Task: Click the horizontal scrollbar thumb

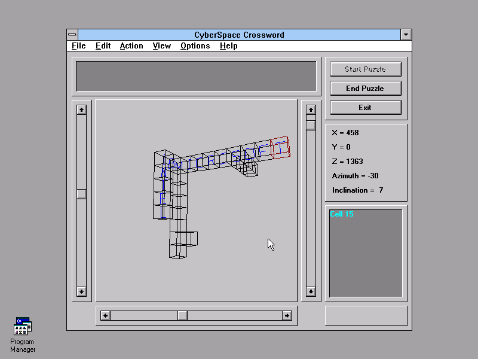Action: pyautogui.click(x=182, y=315)
